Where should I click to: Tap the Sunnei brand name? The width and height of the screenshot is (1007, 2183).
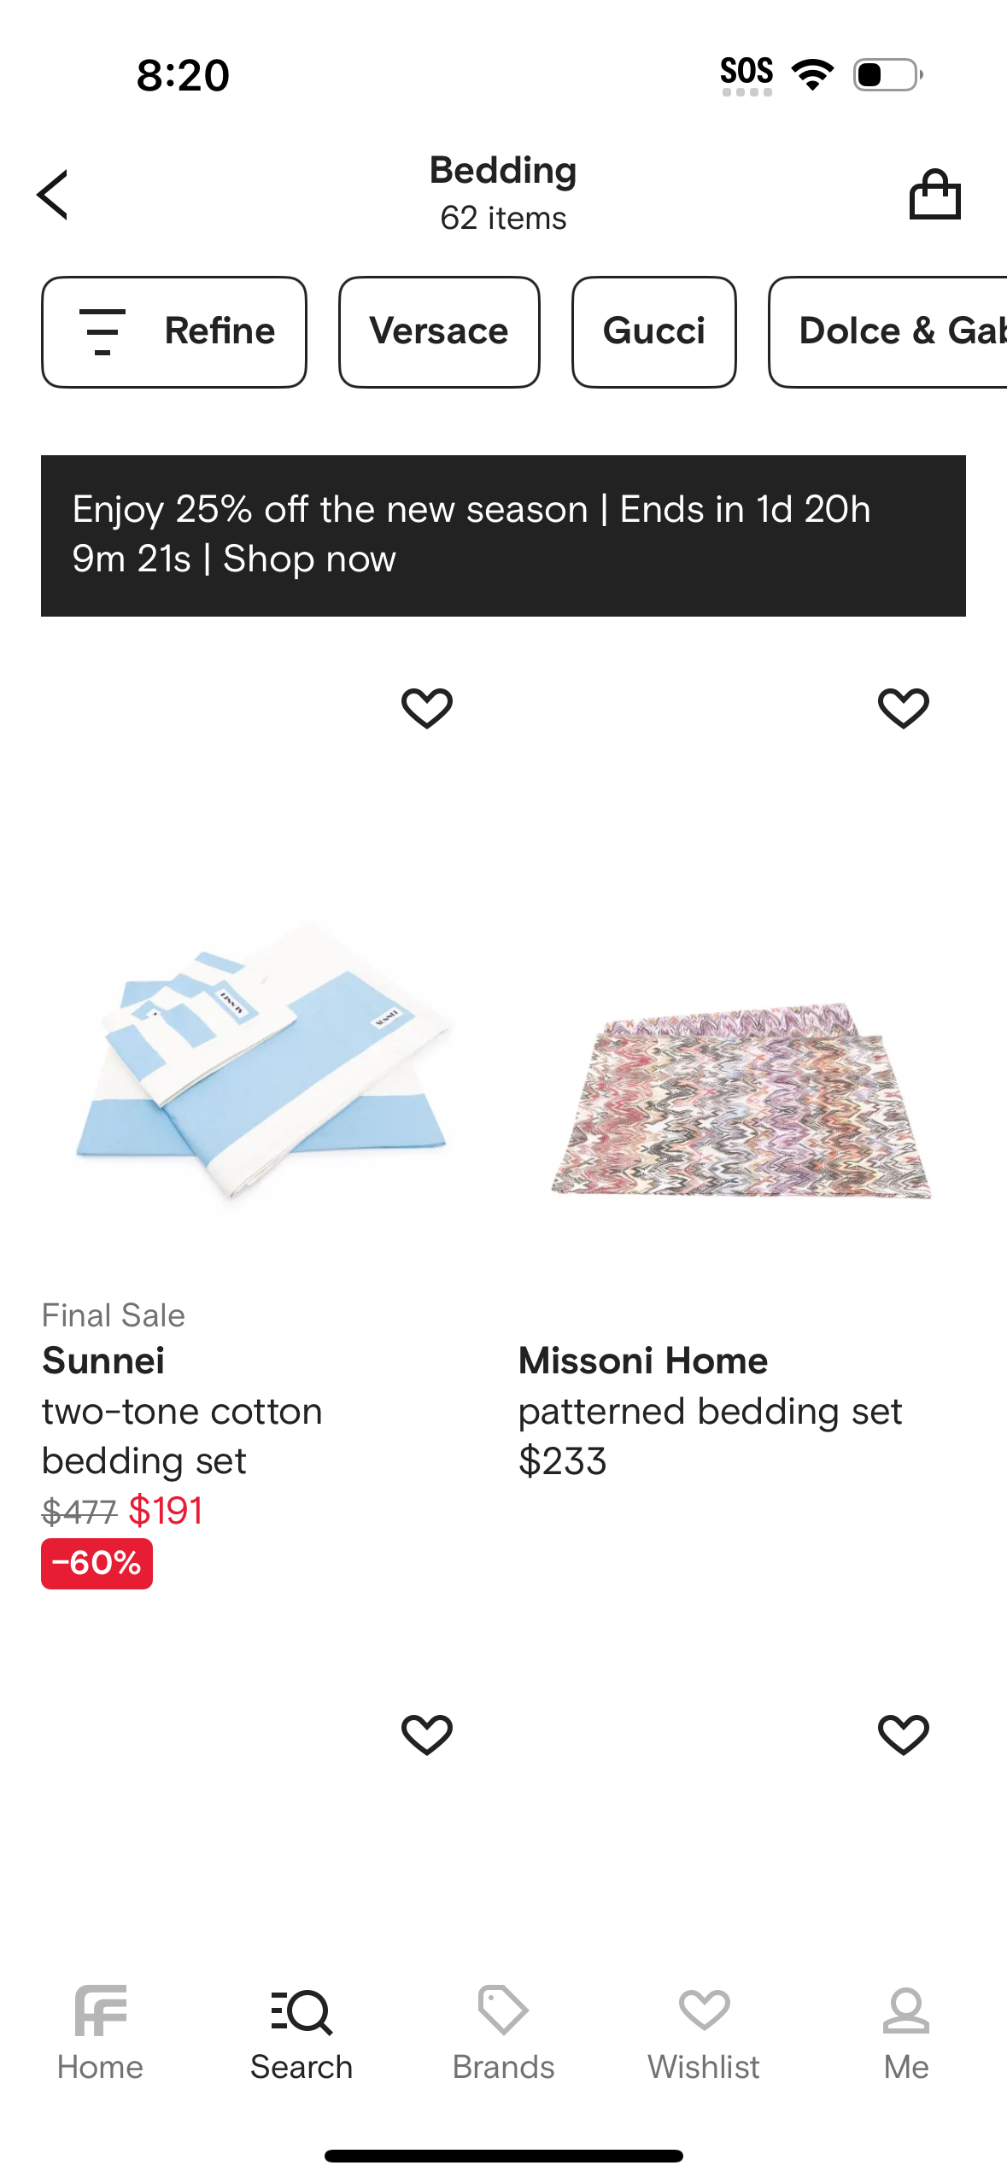pyautogui.click(x=103, y=1361)
